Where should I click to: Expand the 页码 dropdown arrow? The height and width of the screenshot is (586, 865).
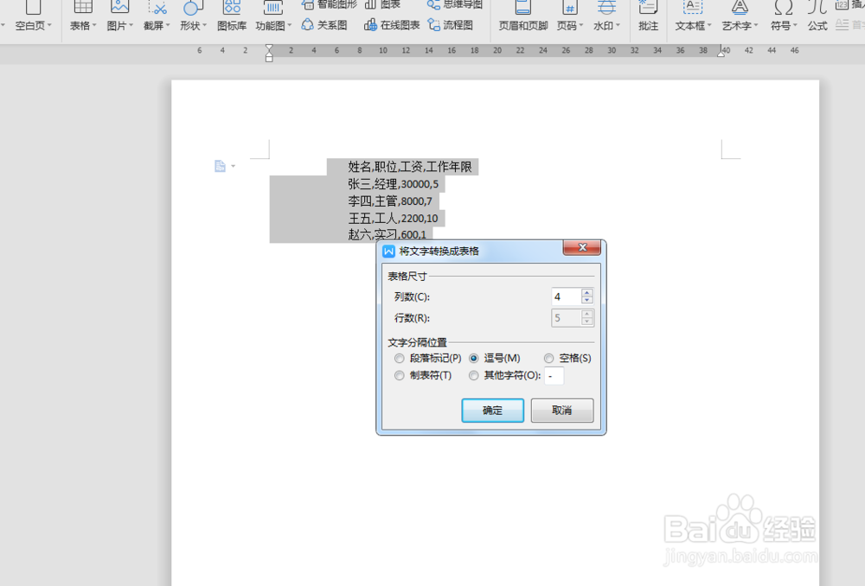581,25
